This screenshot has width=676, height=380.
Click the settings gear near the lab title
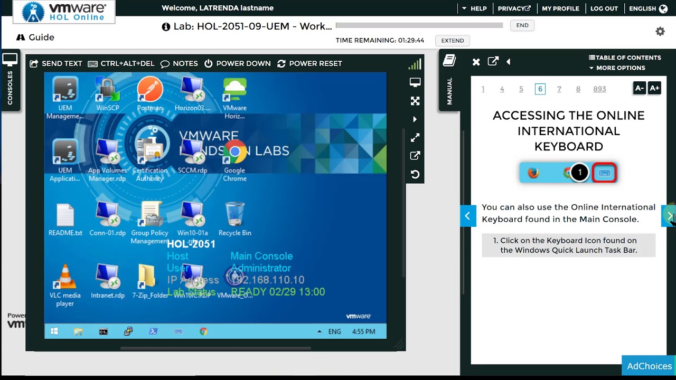(660, 31)
